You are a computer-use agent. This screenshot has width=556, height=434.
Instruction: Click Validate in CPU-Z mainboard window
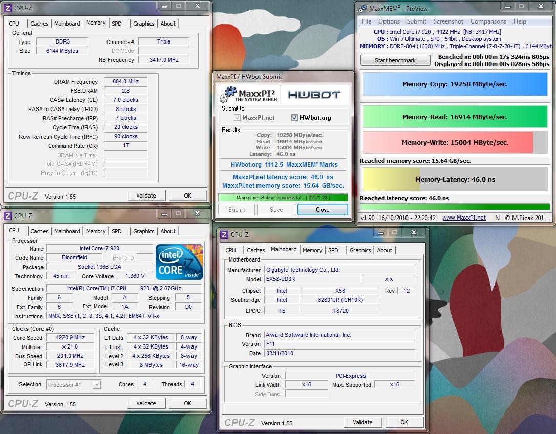(363, 422)
